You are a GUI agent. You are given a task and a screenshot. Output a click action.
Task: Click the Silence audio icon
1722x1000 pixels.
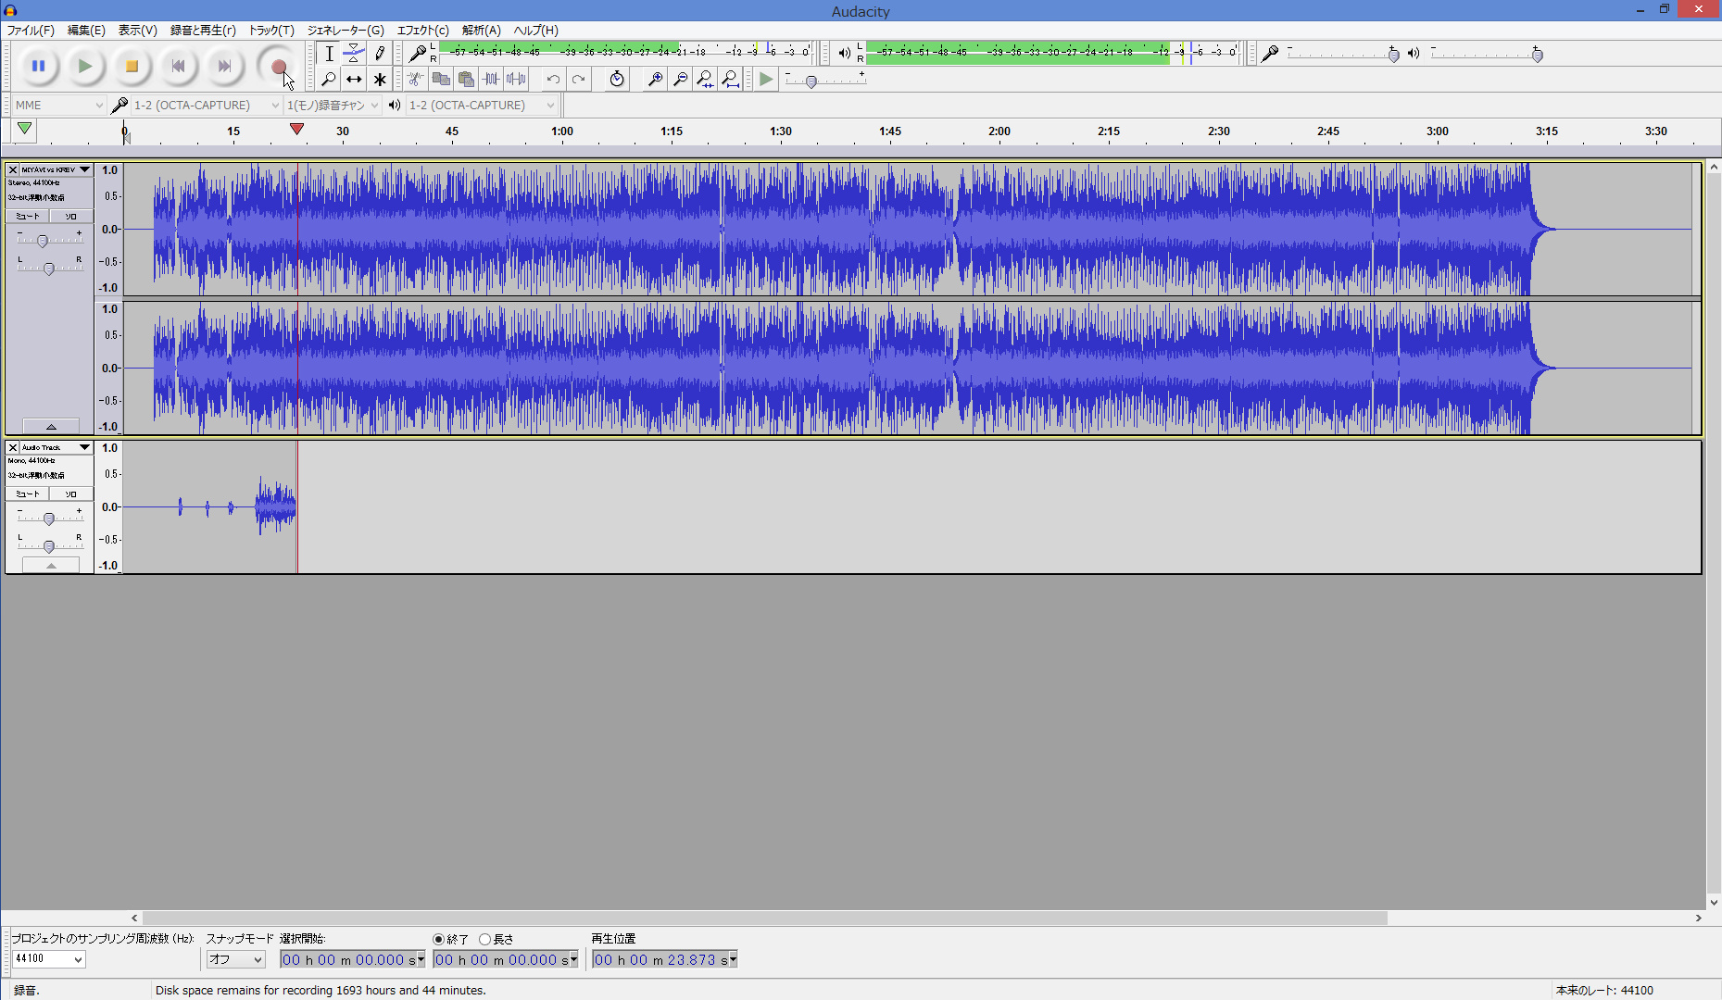point(516,80)
